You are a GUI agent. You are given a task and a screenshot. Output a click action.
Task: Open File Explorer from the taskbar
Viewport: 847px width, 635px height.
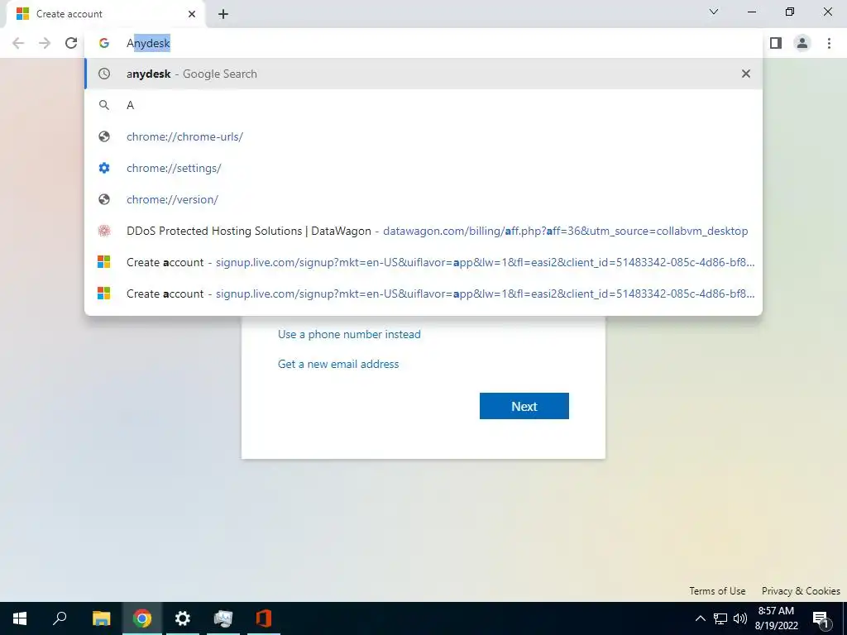(101, 618)
